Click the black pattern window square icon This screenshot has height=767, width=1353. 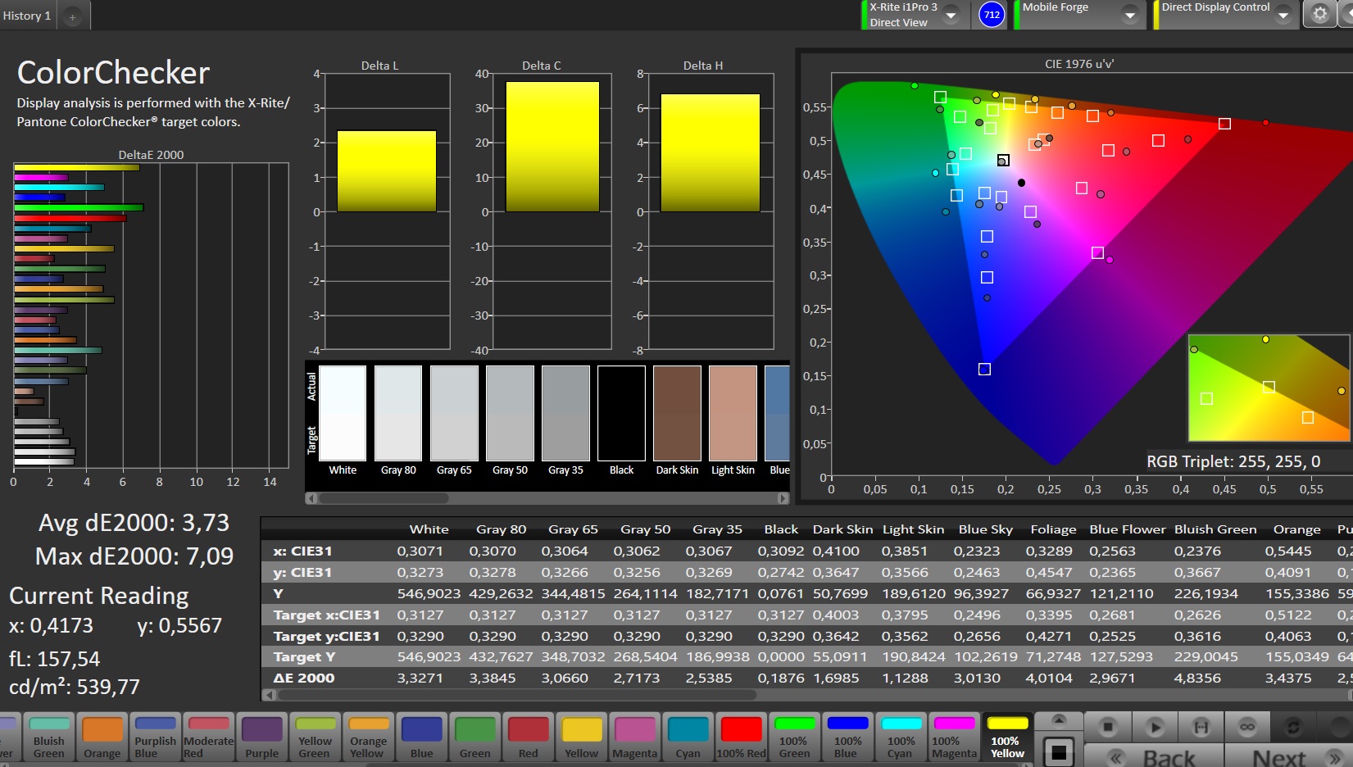click(x=1059, y=751)
